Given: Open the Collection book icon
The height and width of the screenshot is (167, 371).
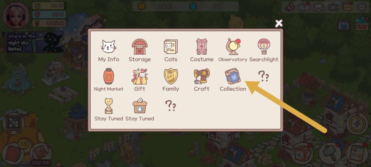Looking at the screenshot, I should click(233, 76).
